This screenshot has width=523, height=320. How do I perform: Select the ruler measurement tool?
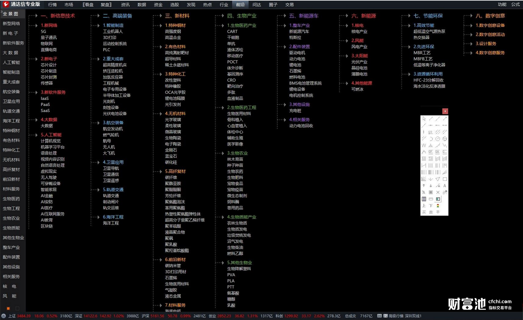point(431,199)
